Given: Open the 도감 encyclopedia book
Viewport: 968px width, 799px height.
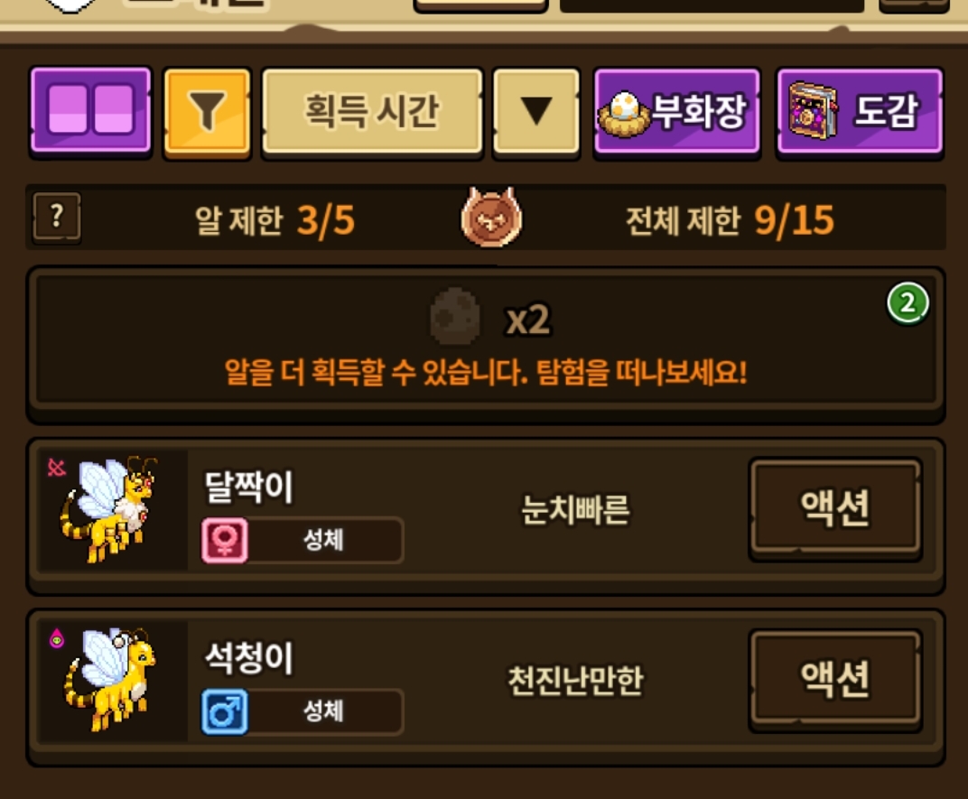Looking at the screenshot, I should pyautogui.click(x=860, y=111).
